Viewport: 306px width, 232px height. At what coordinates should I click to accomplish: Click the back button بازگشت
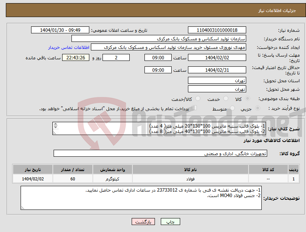(143, 222)
